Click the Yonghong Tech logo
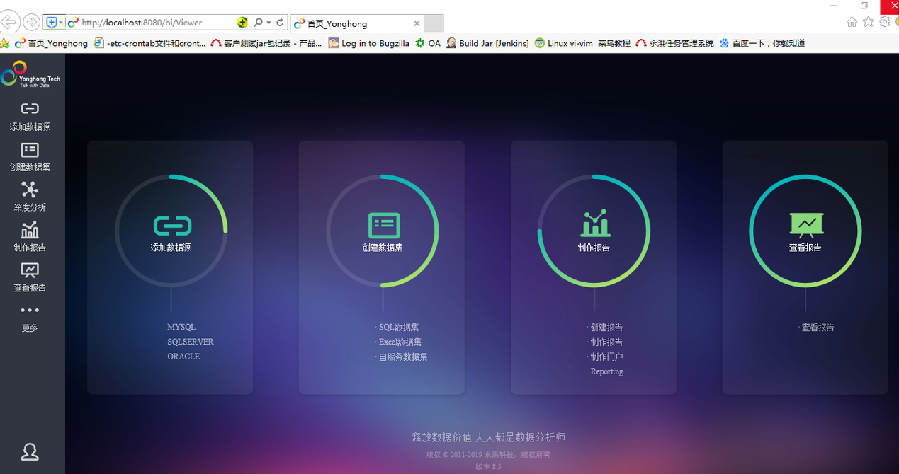The height and width of the screenshot is (474, 899). point(30,74)
